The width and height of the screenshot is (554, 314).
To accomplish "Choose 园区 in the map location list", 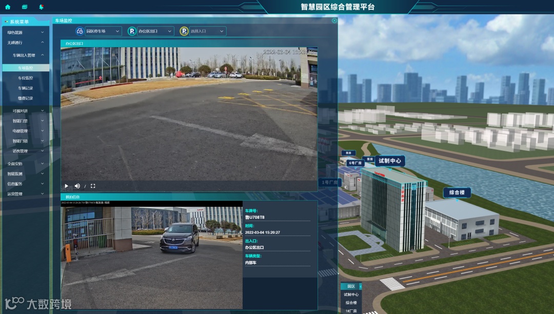I will (x=351, y=286).
